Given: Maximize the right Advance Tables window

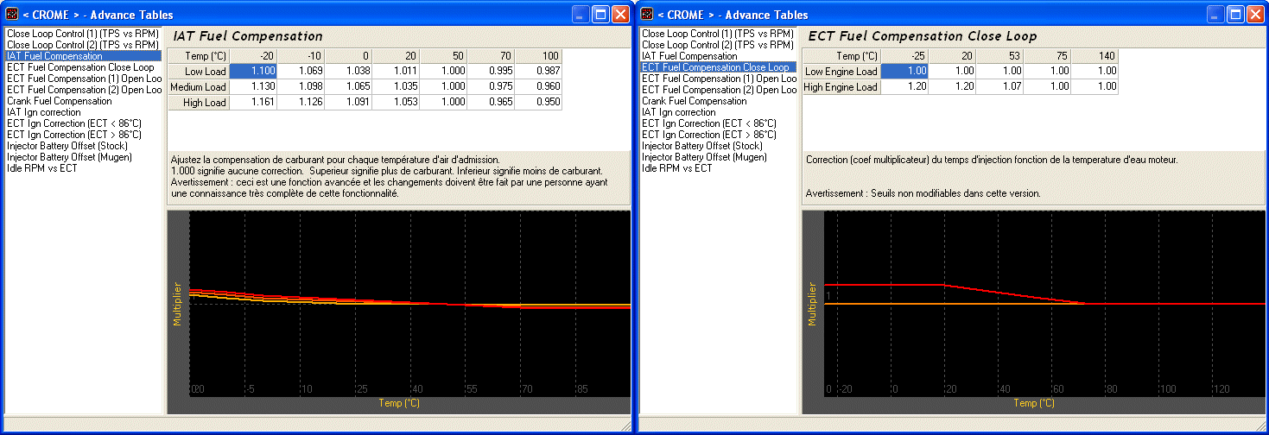Looking at the screenshot, I should click(1234, 14).
